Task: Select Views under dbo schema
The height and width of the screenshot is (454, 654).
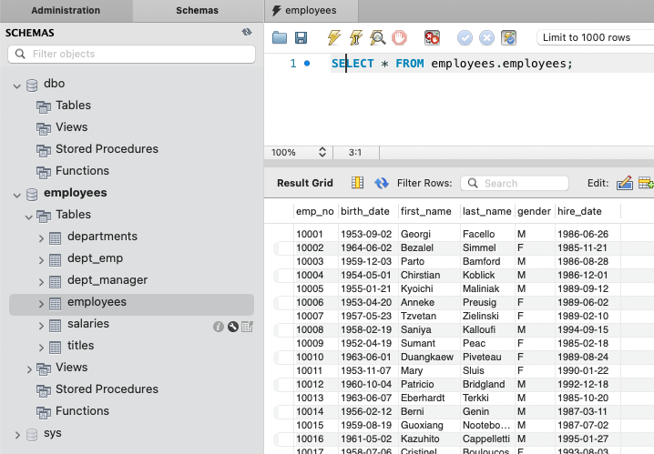Action: point(72,127)
